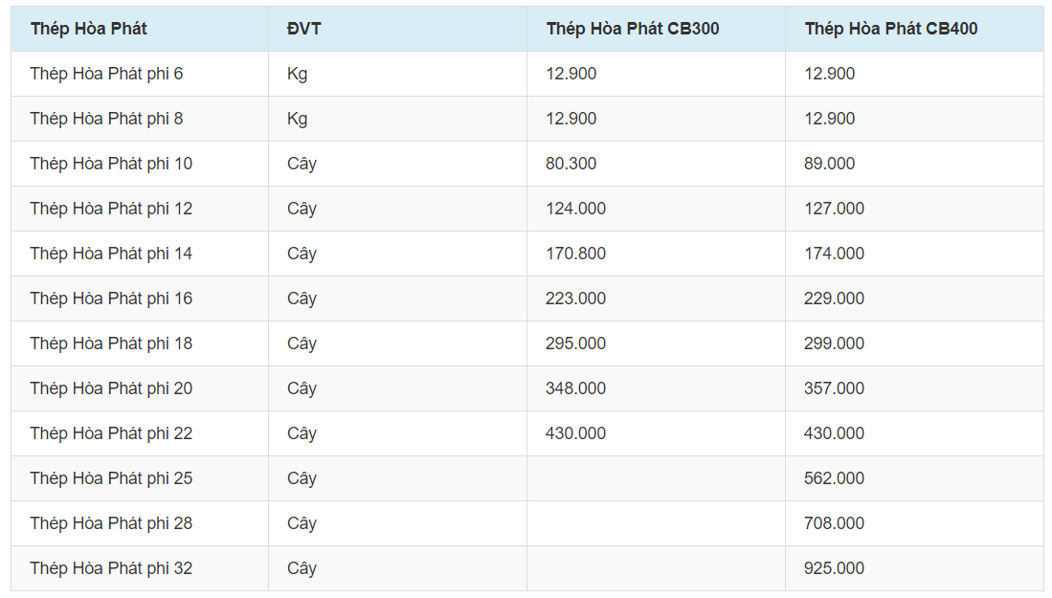Select the "Thép Hòa Phát phi 16" cell
1052x598 pixels.
point(111,299)
